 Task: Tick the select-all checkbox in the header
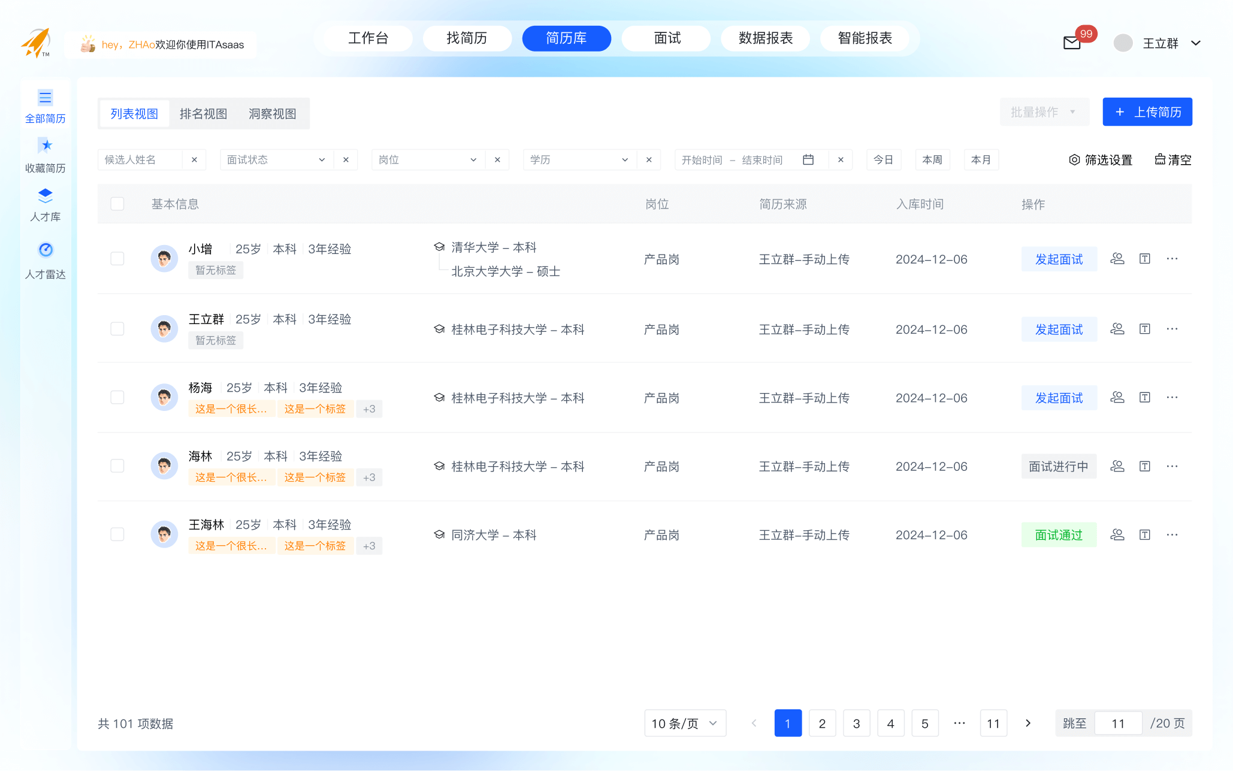(117, 204)
